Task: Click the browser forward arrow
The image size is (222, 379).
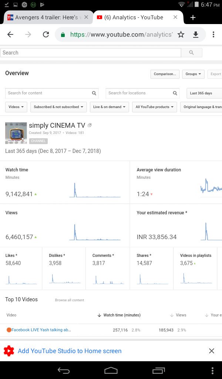Action: [28, 34]
